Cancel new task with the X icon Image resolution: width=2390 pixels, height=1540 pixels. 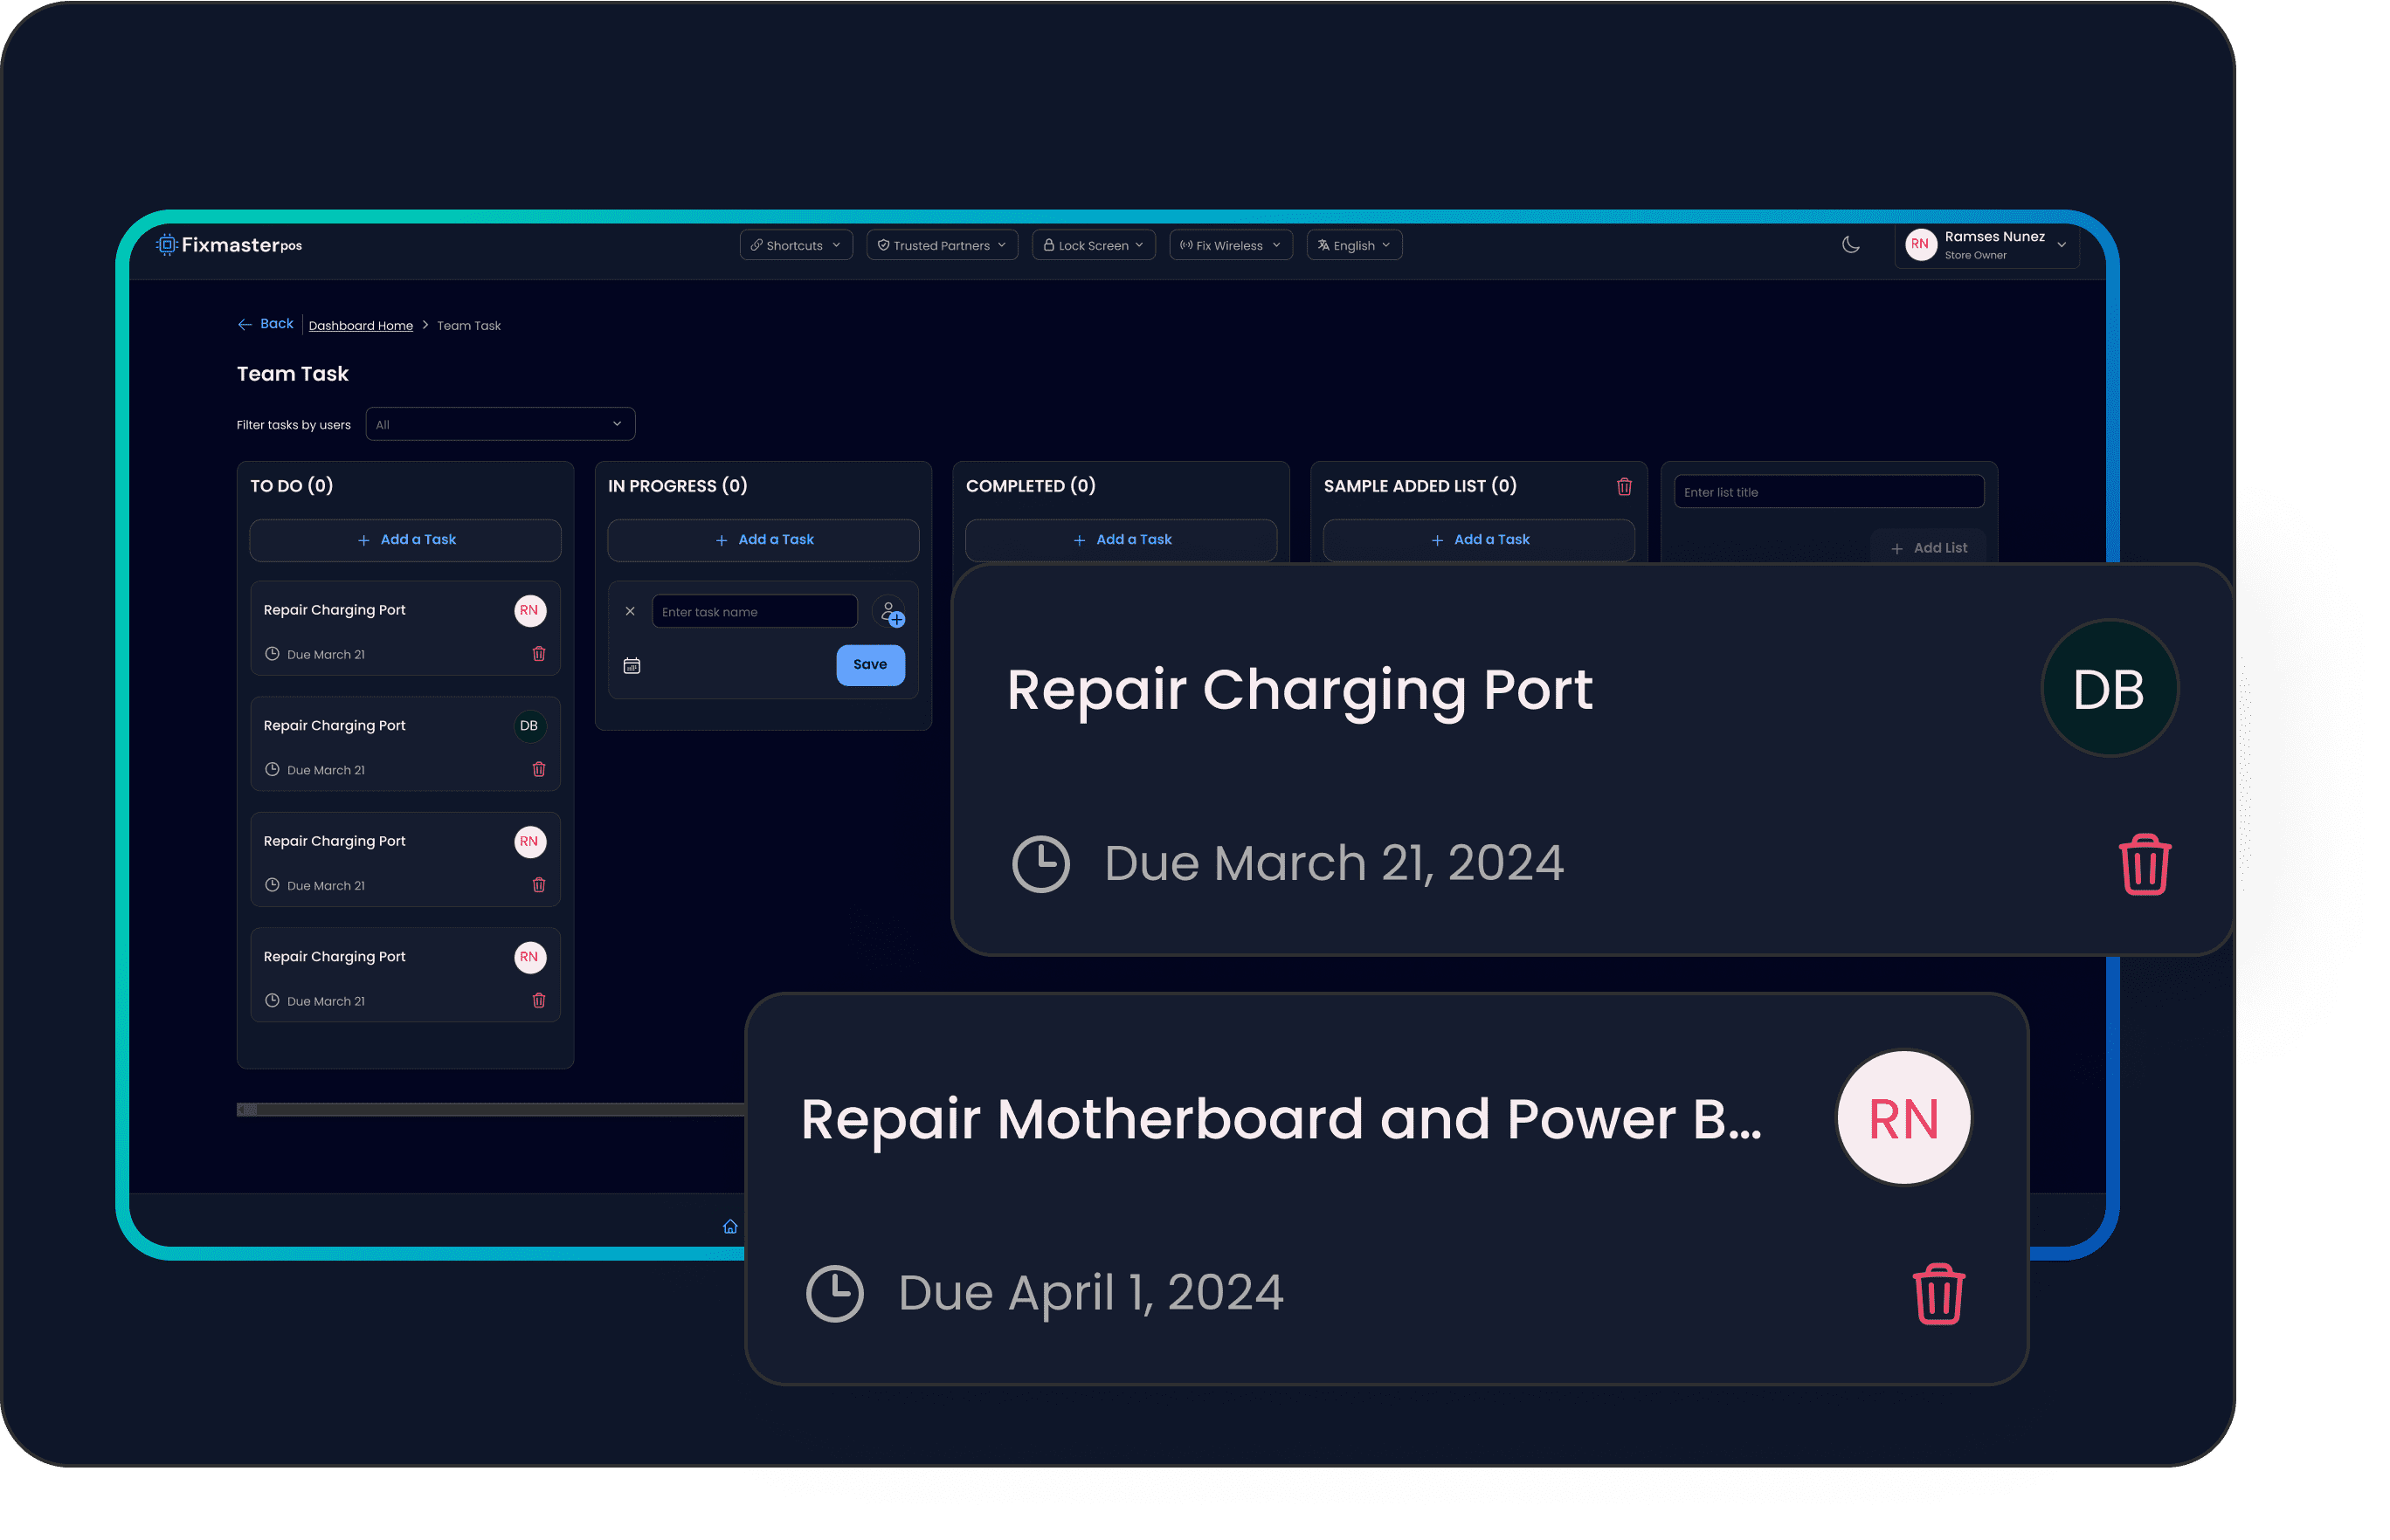(x=631, y=611)
